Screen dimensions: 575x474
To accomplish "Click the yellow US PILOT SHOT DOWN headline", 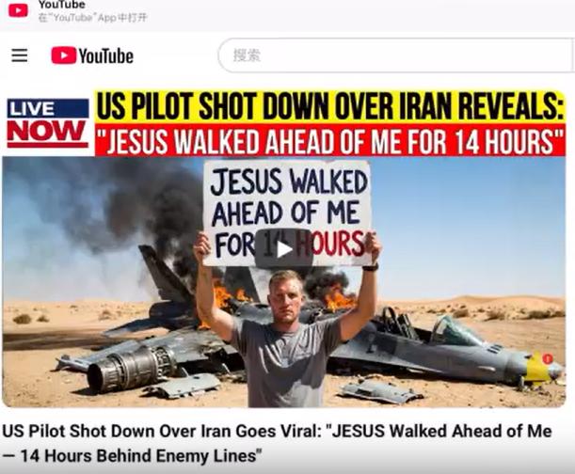I will click(x=330, y=106).
